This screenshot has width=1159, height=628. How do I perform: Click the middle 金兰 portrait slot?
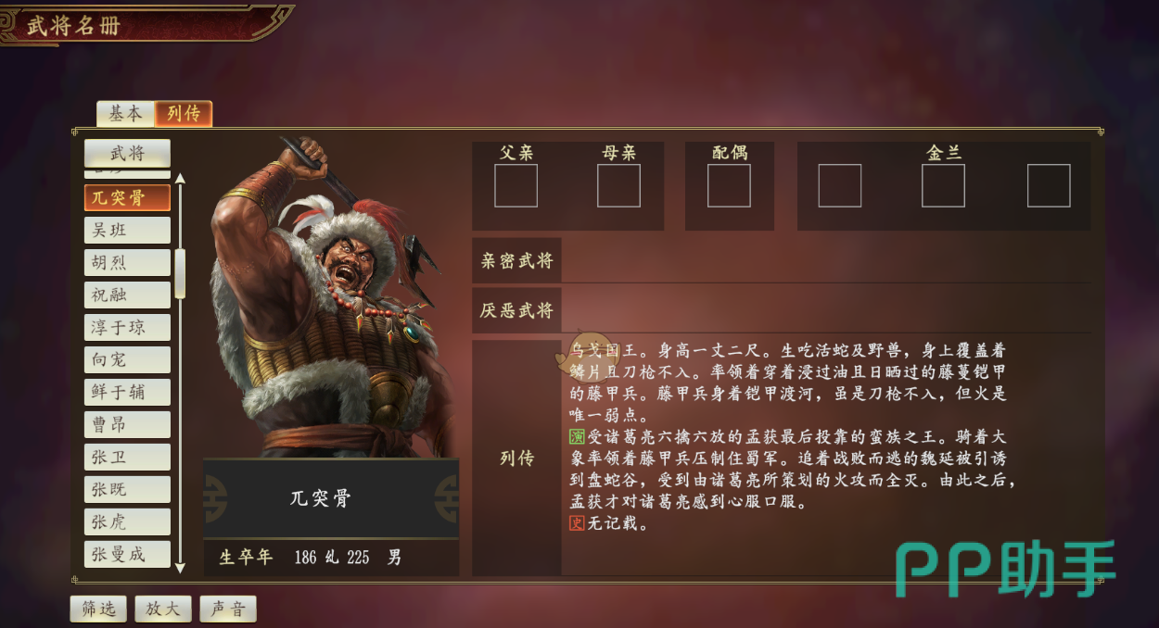point(943,185)
